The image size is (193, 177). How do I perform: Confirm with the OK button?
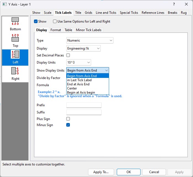click(129, 172)
